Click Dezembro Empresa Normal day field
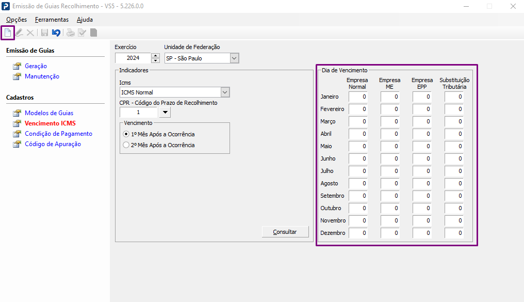Screen dimensions: 524x302 tap(358, 233)
